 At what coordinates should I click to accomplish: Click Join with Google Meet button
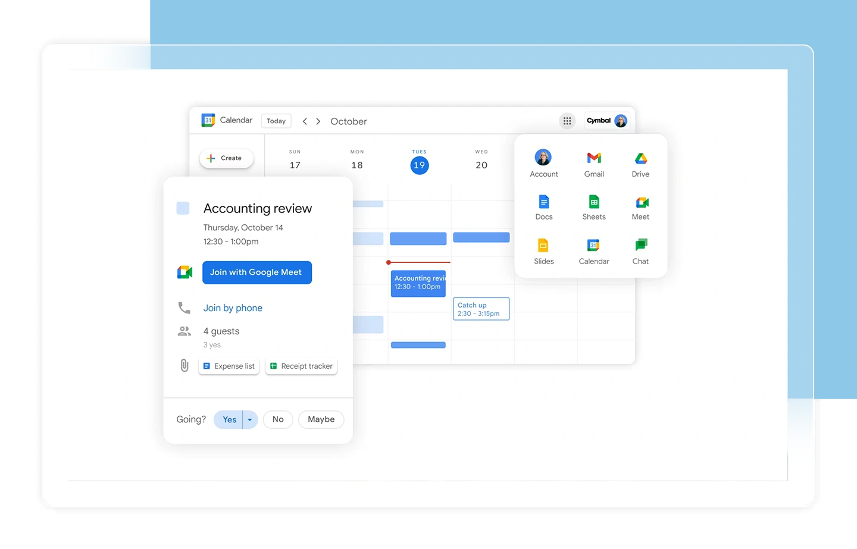257,272
